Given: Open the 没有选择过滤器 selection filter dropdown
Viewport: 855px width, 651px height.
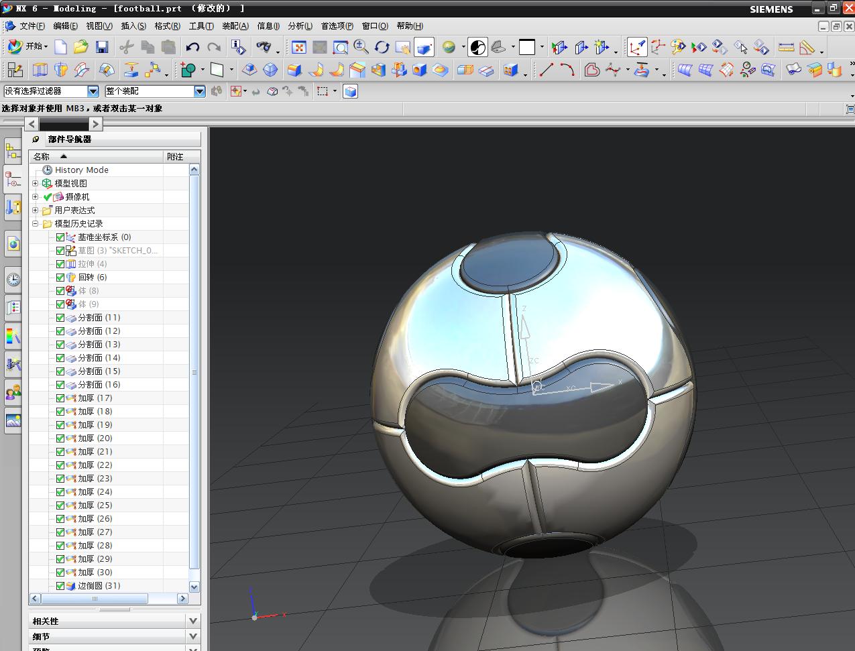Looking at the screenshot, I should tap(93, 91).
